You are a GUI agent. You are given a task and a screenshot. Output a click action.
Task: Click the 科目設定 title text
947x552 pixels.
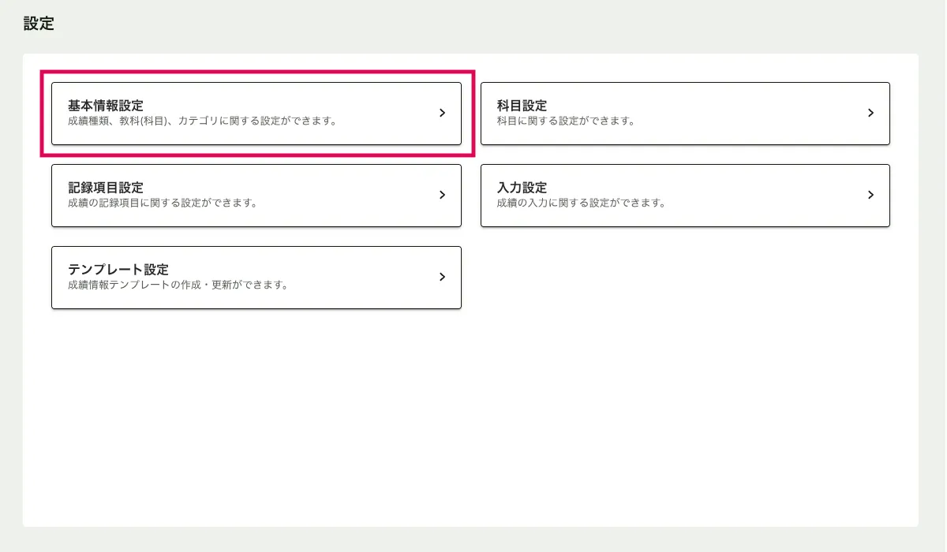click(x=522, y=106)
